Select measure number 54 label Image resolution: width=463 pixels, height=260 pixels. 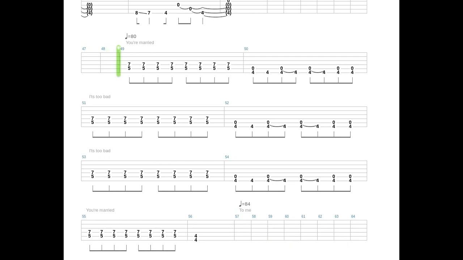tap(227, 157)
